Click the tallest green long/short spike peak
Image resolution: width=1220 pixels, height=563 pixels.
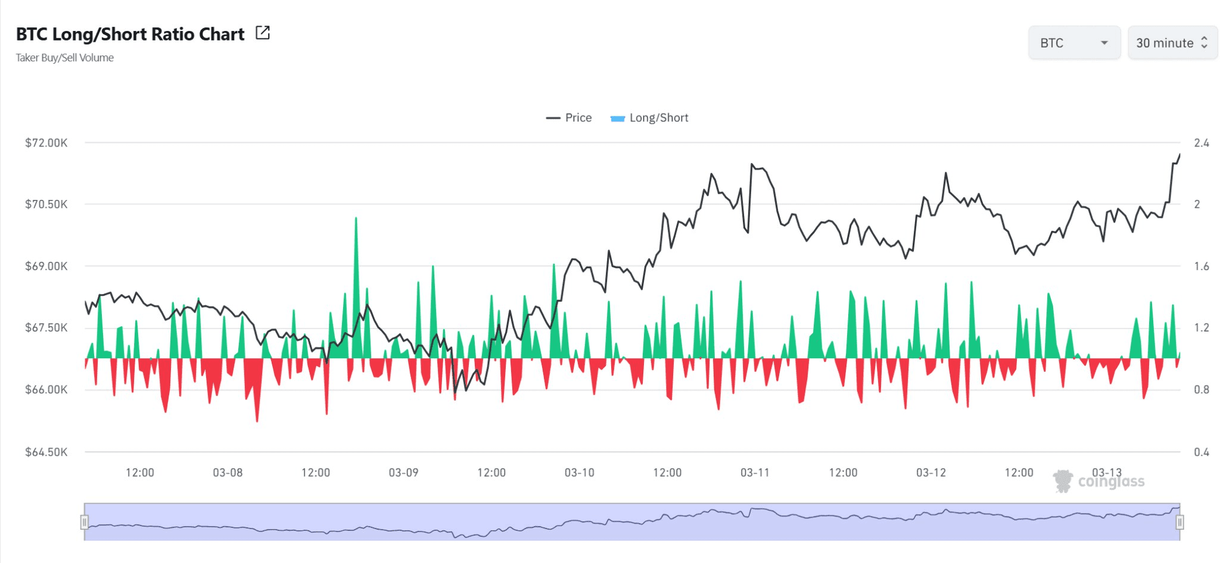coord(356,220)
